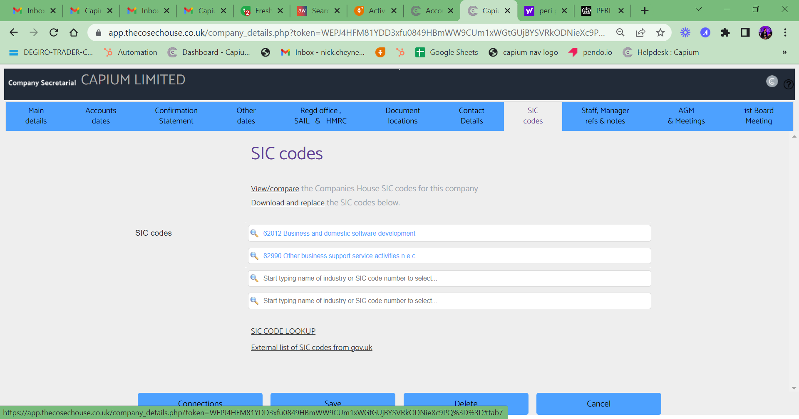Open Staff, Manager refs & notes tab
The height and width of the screenshot is (419, 799).
(605, 116)
